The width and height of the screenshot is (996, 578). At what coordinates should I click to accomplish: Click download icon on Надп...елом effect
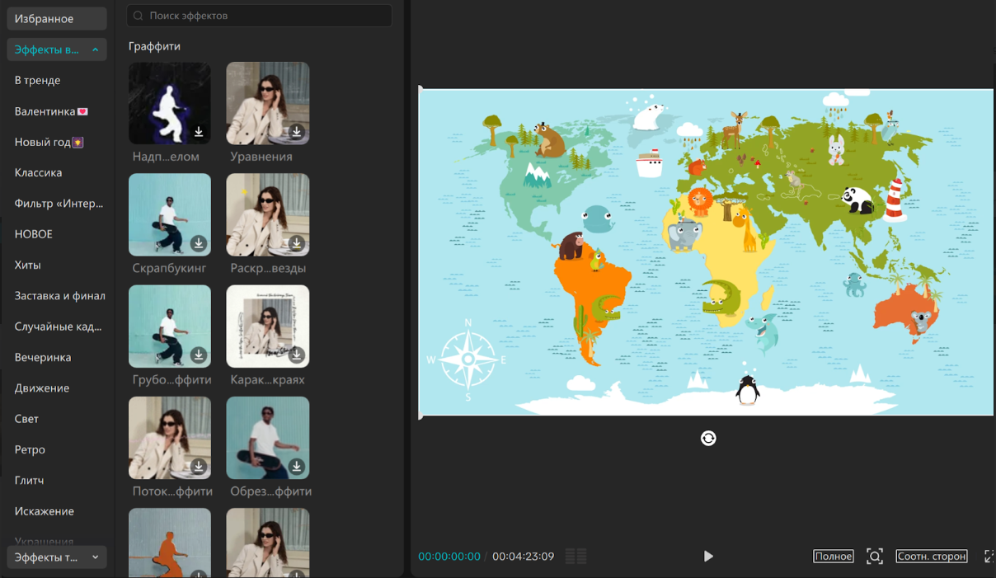point(199,132)
